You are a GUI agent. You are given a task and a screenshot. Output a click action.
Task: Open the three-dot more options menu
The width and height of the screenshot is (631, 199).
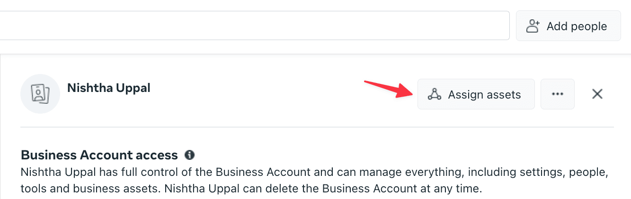(558, 94)
